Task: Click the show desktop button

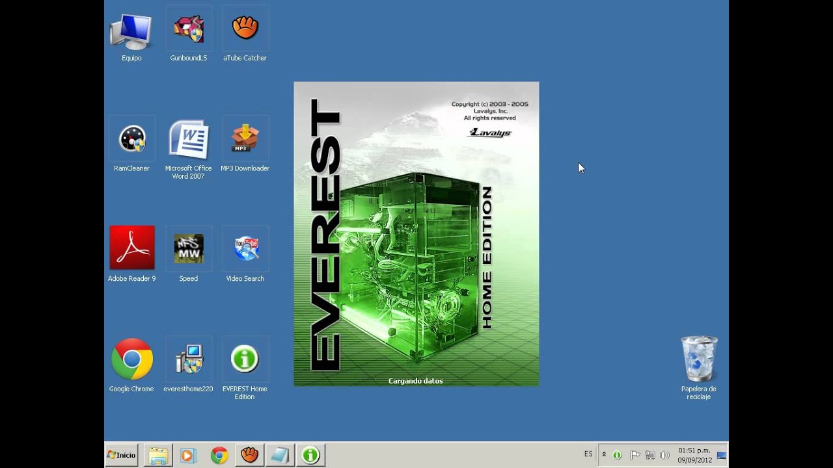Action: (722, 455)
